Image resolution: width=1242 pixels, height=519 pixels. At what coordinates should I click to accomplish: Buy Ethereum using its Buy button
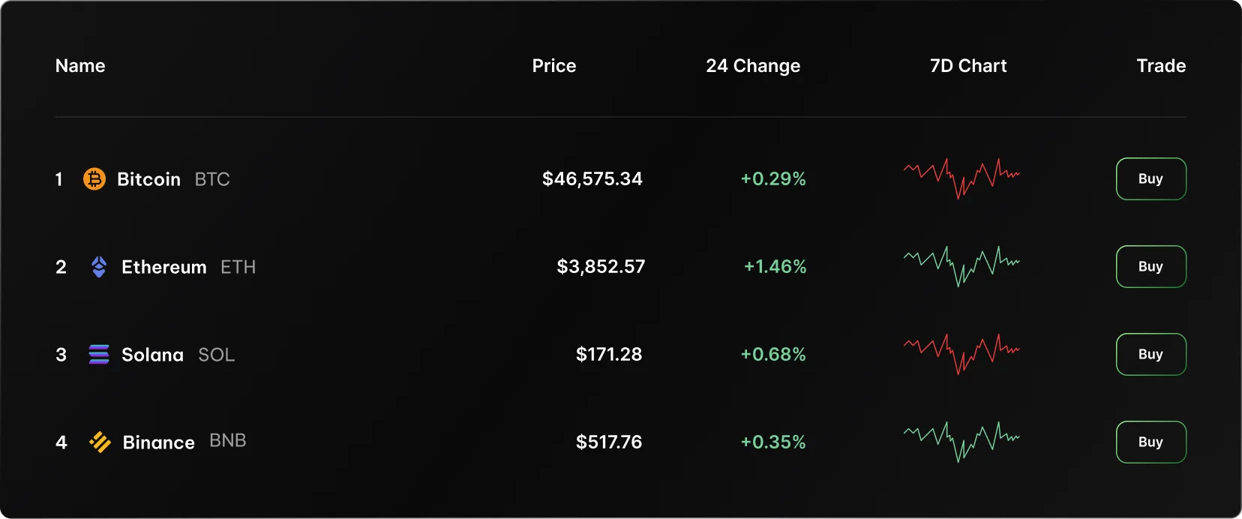[x=1151, y=266]
